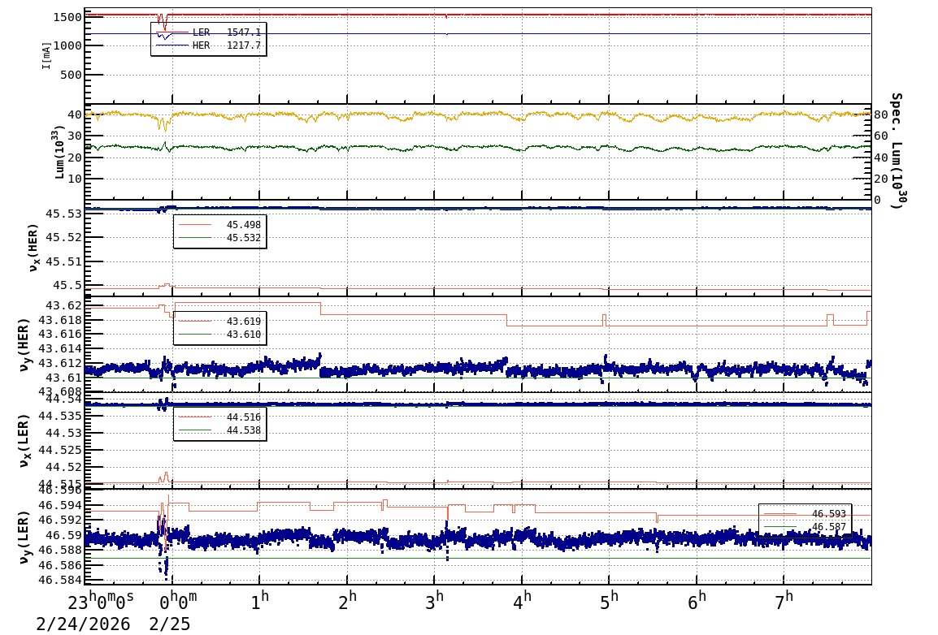Click the Spec. Lum right axis label
938x635 pixels.
[x=896, y=150]
